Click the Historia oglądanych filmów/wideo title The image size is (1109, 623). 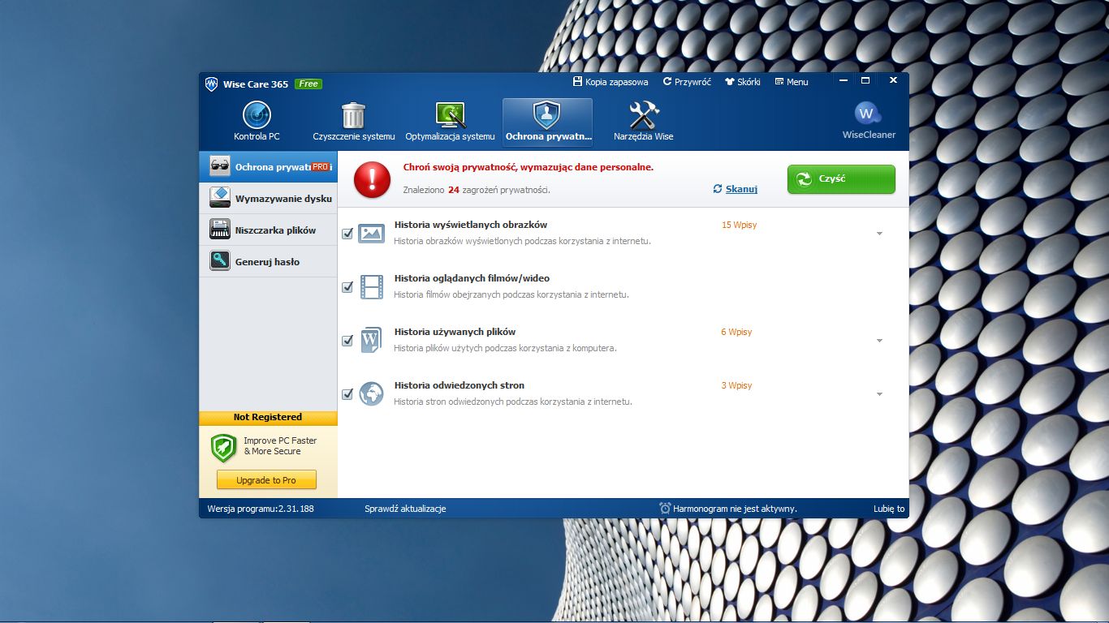point(472,278)
